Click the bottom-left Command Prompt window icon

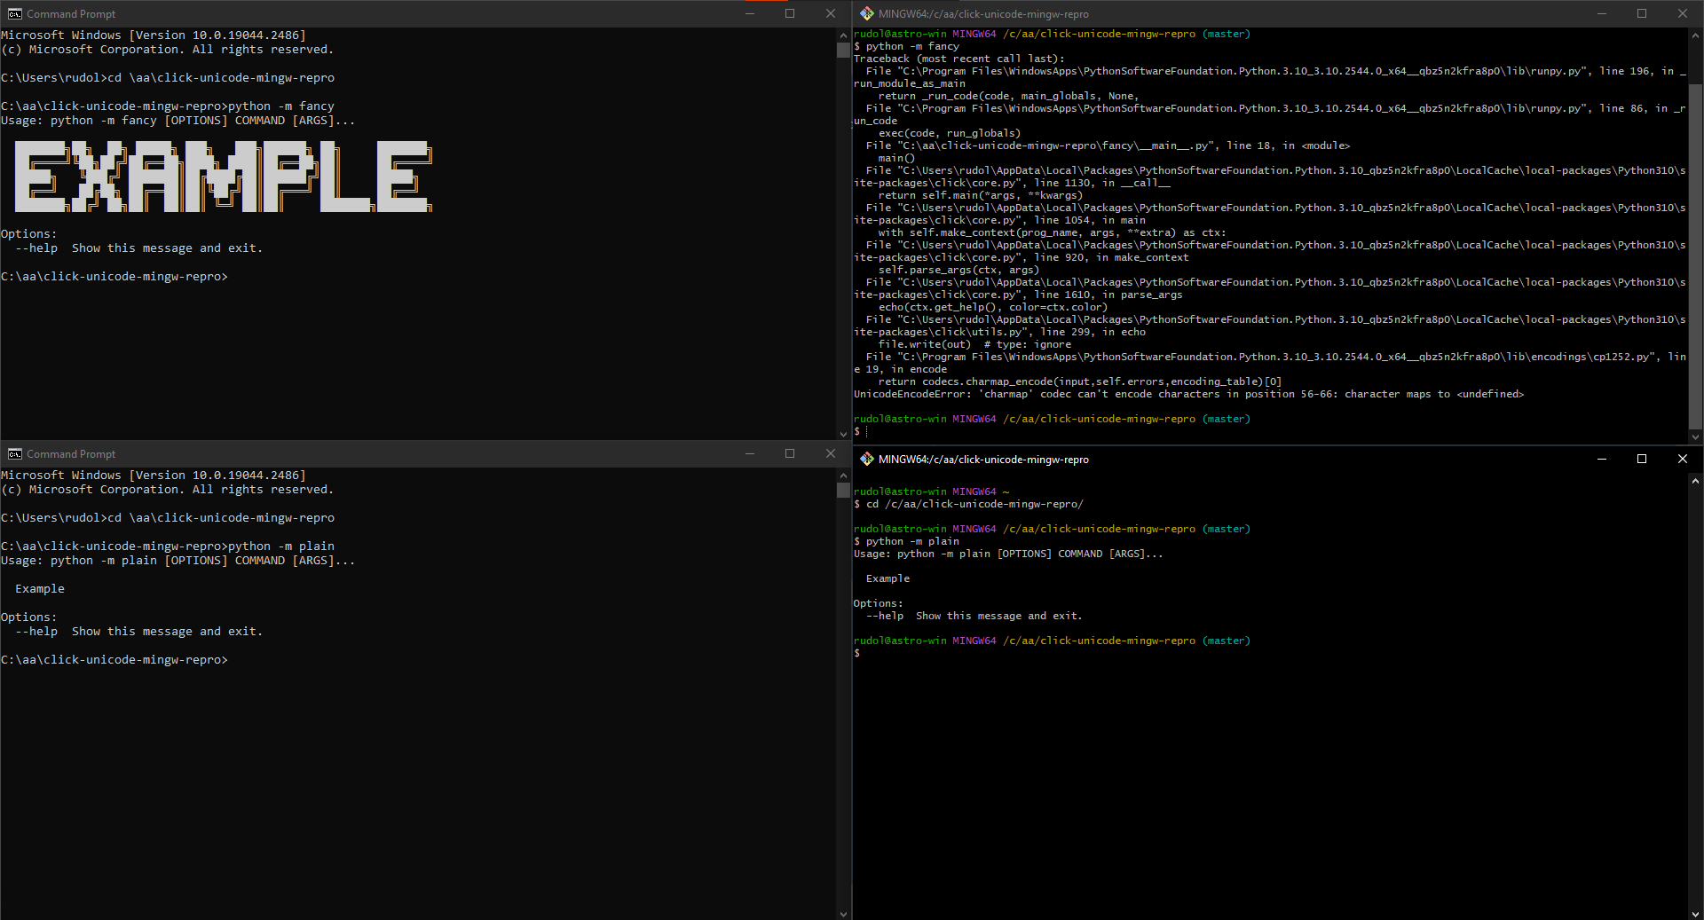point(15,454)
